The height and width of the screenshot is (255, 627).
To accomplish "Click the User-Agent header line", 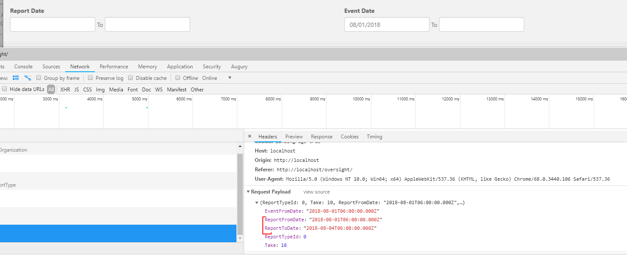I will (x=432, y=179).
